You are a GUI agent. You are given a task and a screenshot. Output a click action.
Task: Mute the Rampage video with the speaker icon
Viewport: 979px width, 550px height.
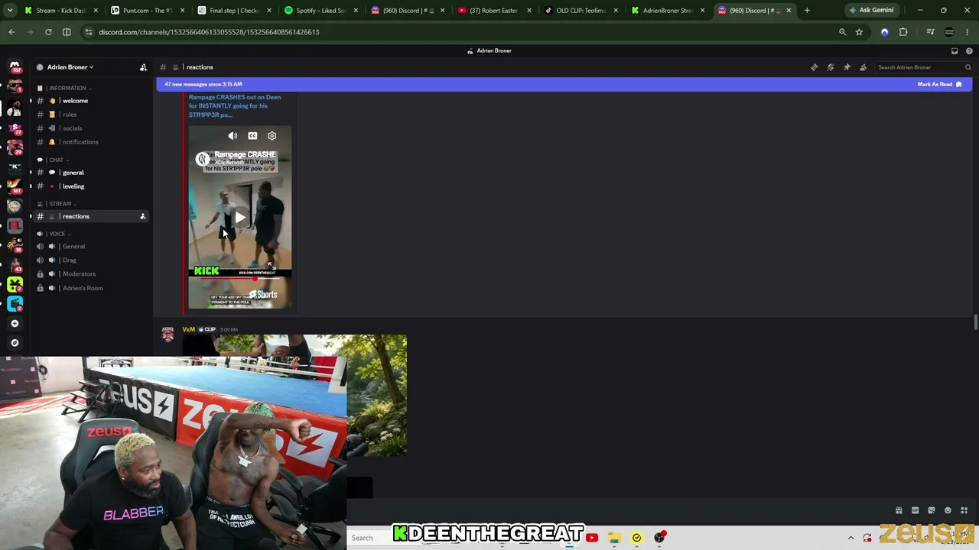coord(233,136)
